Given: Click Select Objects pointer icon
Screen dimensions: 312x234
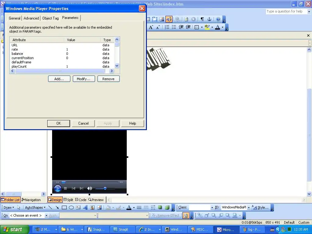Looking at the screenshot, I should [19, 207].
